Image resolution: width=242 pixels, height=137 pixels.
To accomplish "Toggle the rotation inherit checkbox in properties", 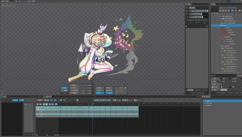I will click(x=220, y=81).
